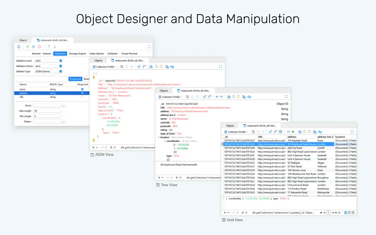Image resolution: width=376 pixels, height=235 pixels.
Task: Collapse coordinates node in Tree View
Action: click(165, 141)
